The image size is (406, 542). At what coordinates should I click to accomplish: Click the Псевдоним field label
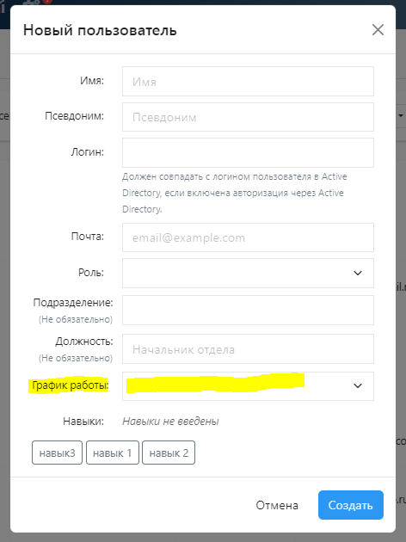tap(74, 116)
